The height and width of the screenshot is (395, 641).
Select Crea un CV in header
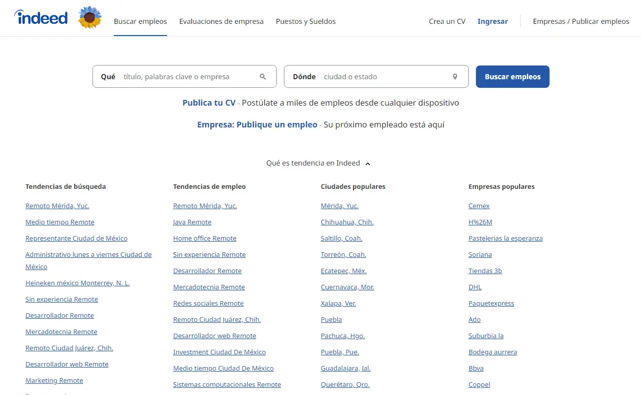click(x=447, y=21)
